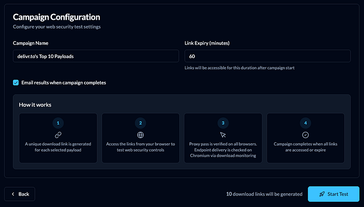364x207 pixels.
Task: Click 'Links will be accessible for this duration' hint
Action: point(239,68)
